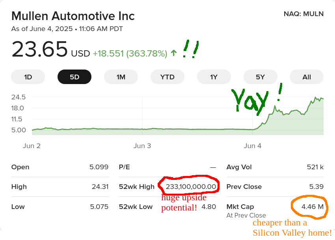Switch to the 1Y range
The height and width of the screenshot is (240, 335).
(214, 77)
